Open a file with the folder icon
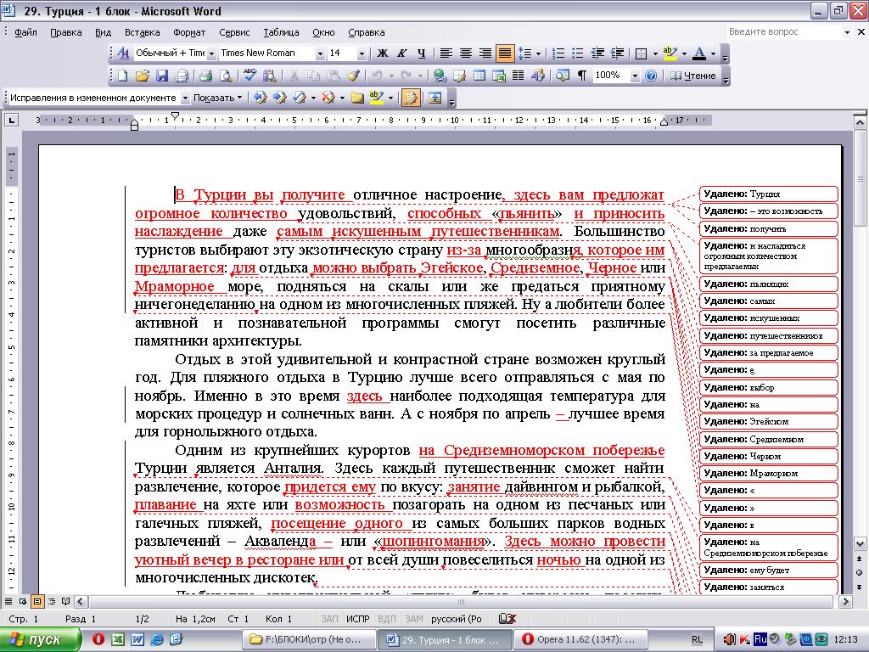The image size is (869, 652). 143,76
